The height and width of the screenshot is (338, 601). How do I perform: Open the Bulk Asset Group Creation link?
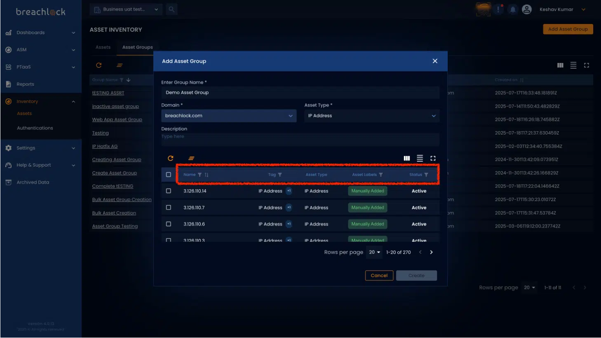[122, 200]
